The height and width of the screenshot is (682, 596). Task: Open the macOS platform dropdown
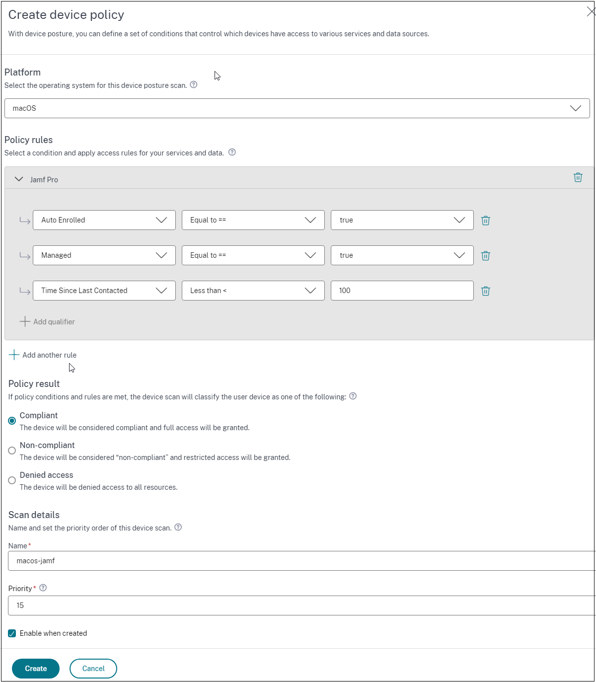pos(297,108)
